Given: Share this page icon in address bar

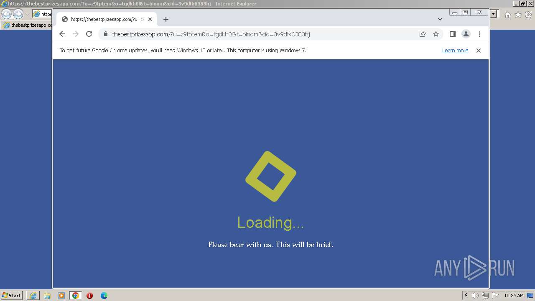Looking at the screenshot, I should click(x=423, y=34).
